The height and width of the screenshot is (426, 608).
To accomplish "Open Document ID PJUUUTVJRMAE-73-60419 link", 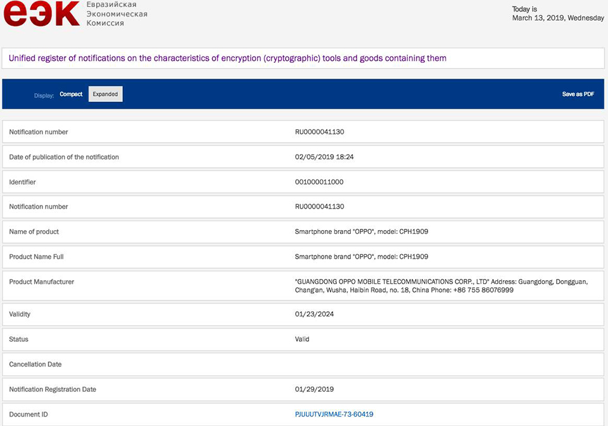I will pyautogui.click(x=334, y=415).
